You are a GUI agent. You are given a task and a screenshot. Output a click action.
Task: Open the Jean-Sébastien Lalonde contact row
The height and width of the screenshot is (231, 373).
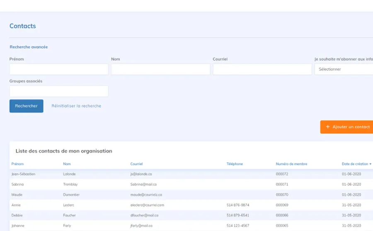[x=186, y=174]
